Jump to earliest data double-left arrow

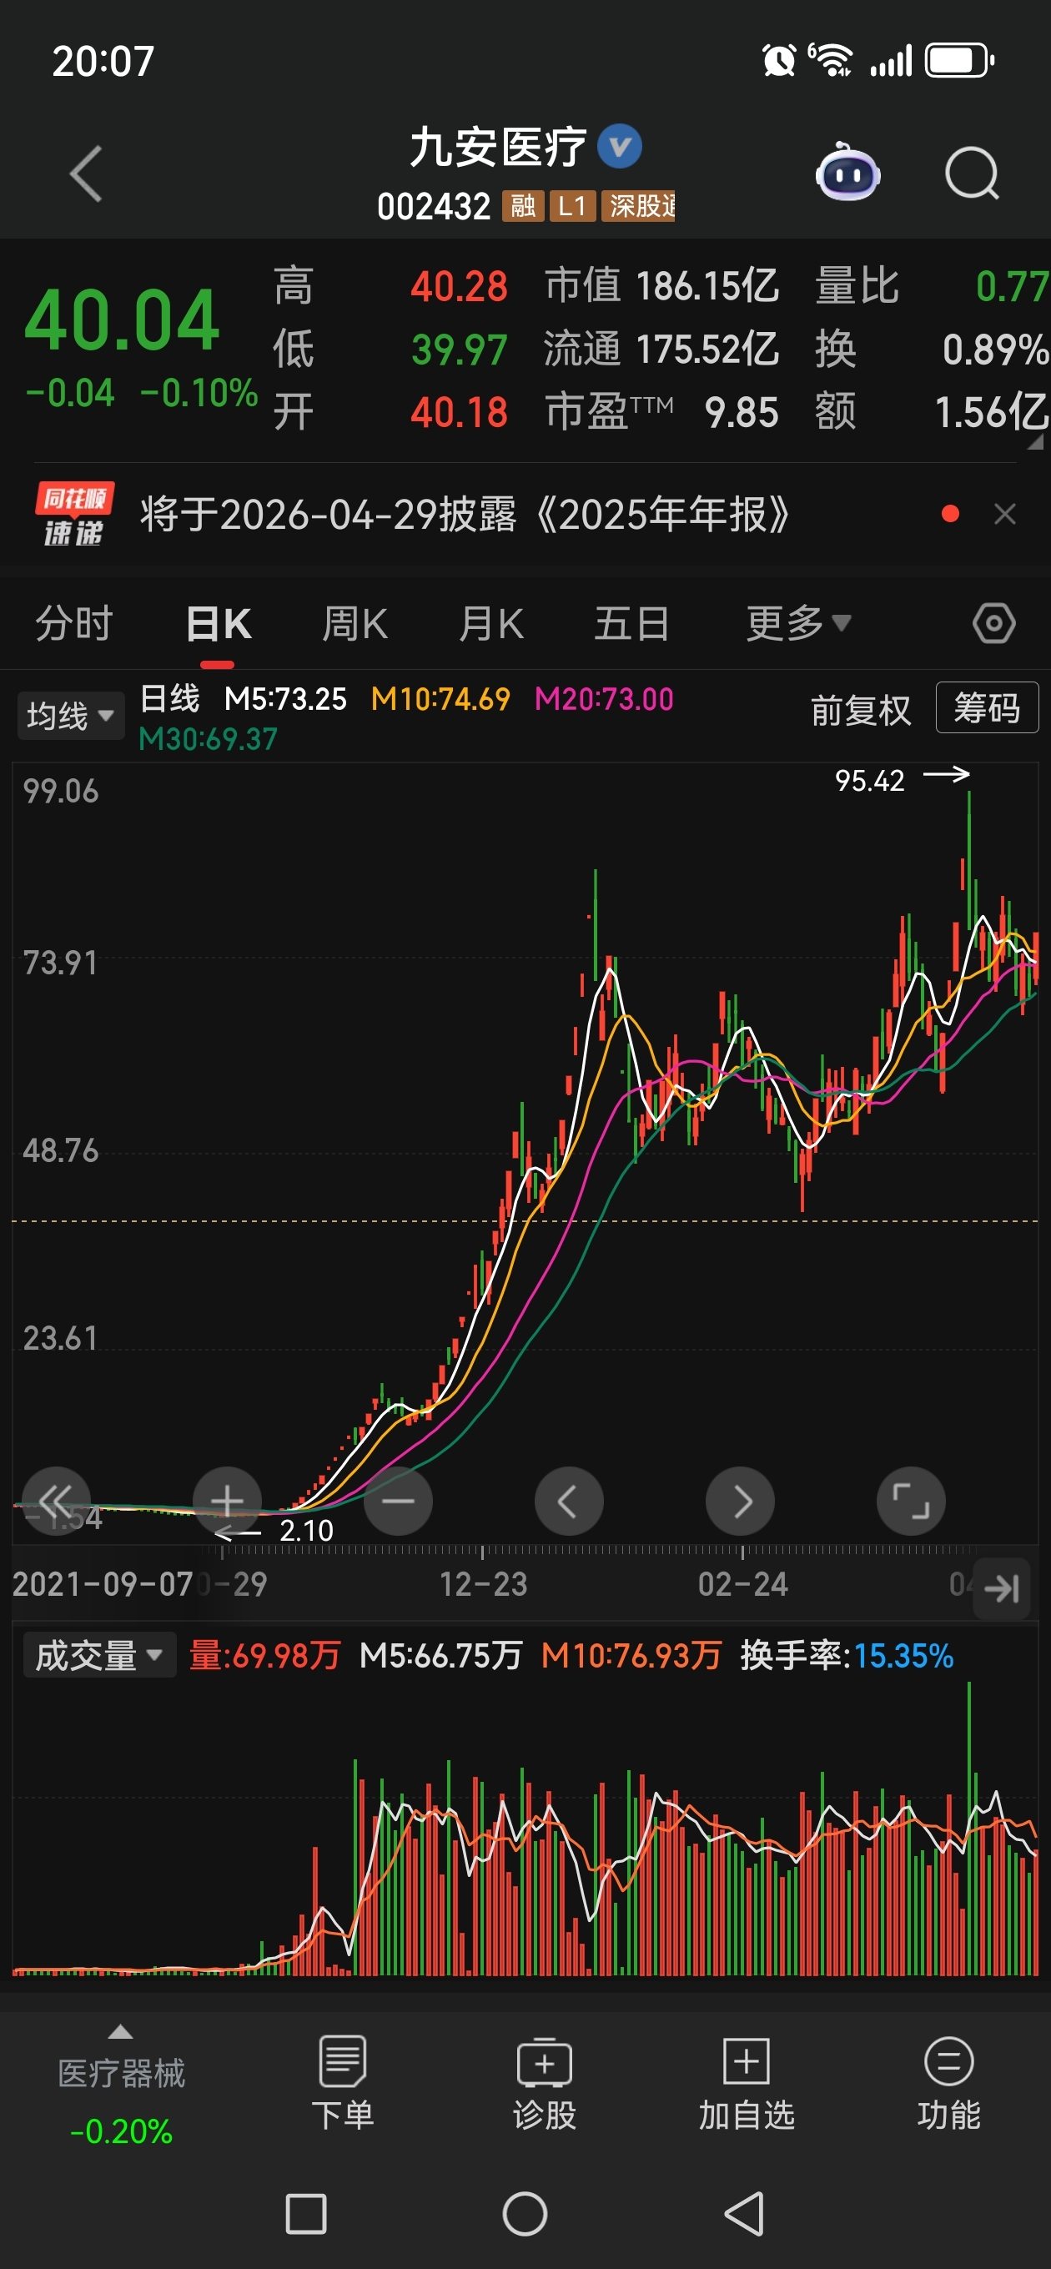tap(57, 1500)
